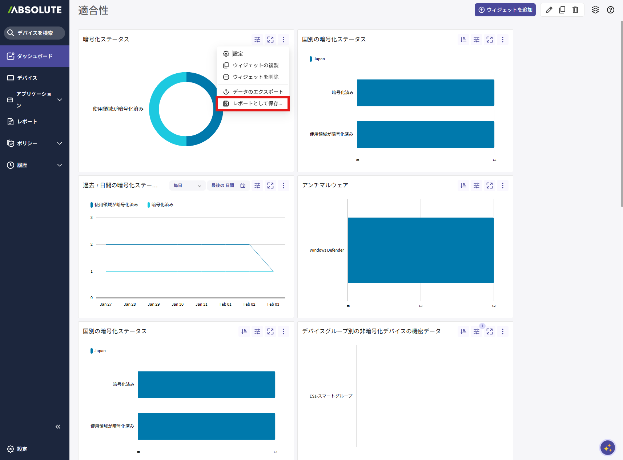Expand the 履歴 sidebar section
The width and height of the screenshot is (623, 460).
[x=35, y=165]
